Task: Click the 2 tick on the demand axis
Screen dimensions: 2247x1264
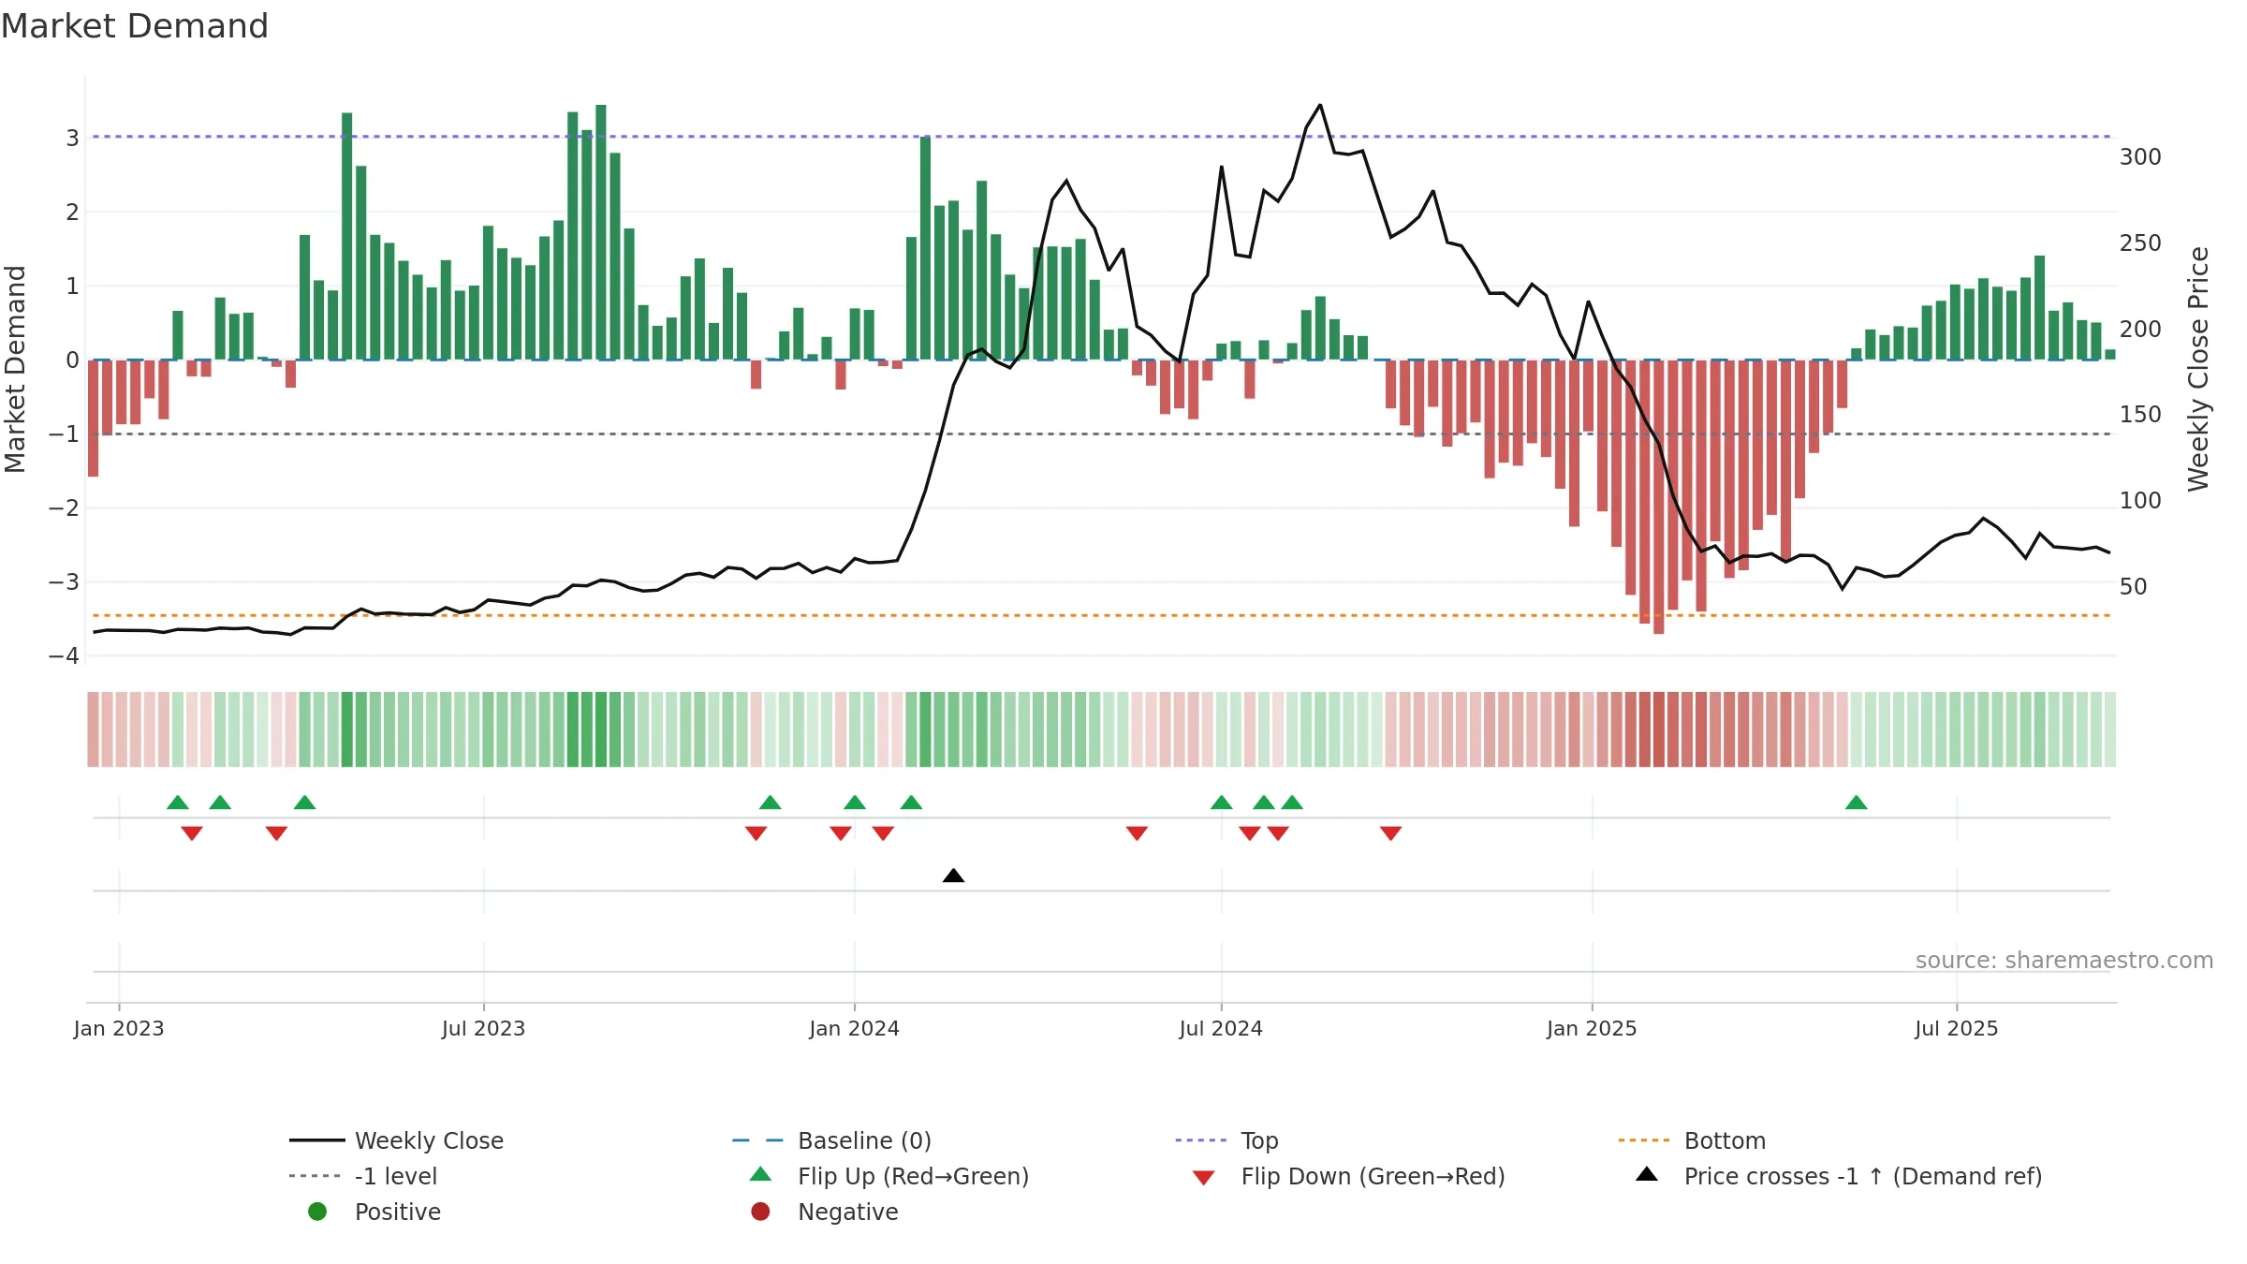Action: point(72,213)
